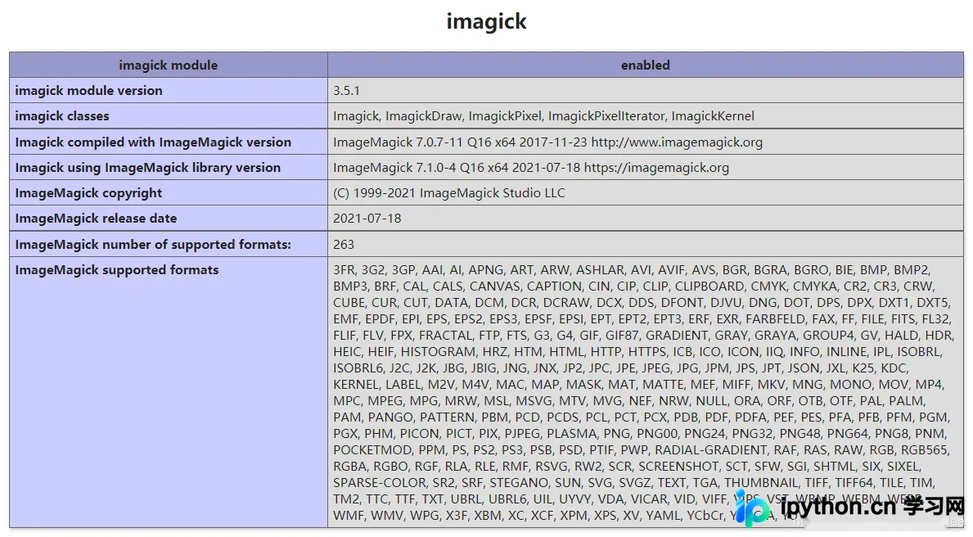This screenshot has height=537, width=973.
Task: Click the 'enabled' header cell
Action: (646, 65)
